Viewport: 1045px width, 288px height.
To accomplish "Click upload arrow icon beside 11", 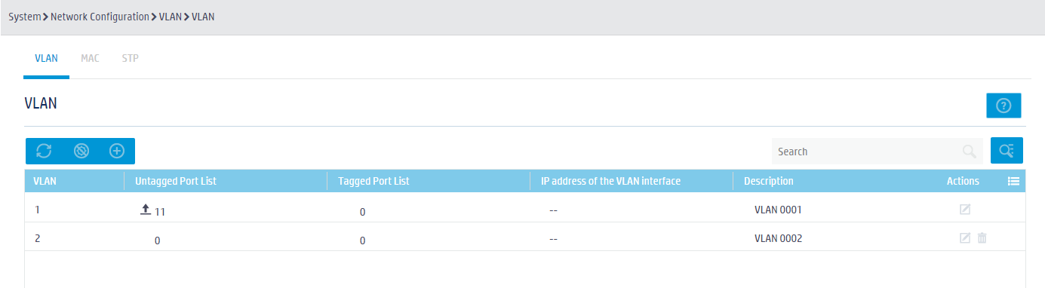I will click(x=146, y=210).
